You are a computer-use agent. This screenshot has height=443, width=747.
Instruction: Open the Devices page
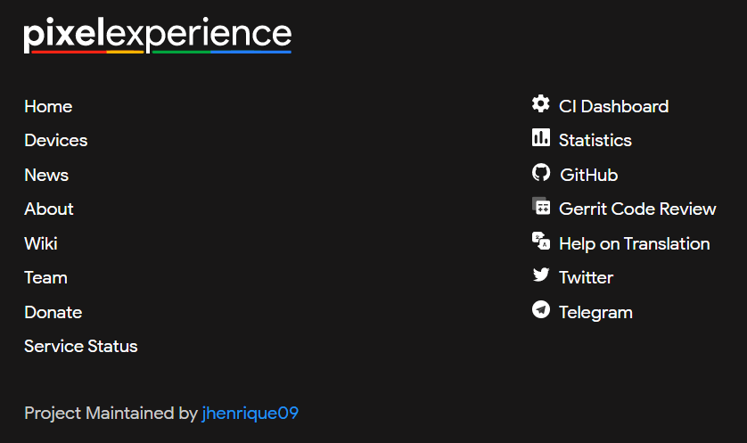point(56,141)
